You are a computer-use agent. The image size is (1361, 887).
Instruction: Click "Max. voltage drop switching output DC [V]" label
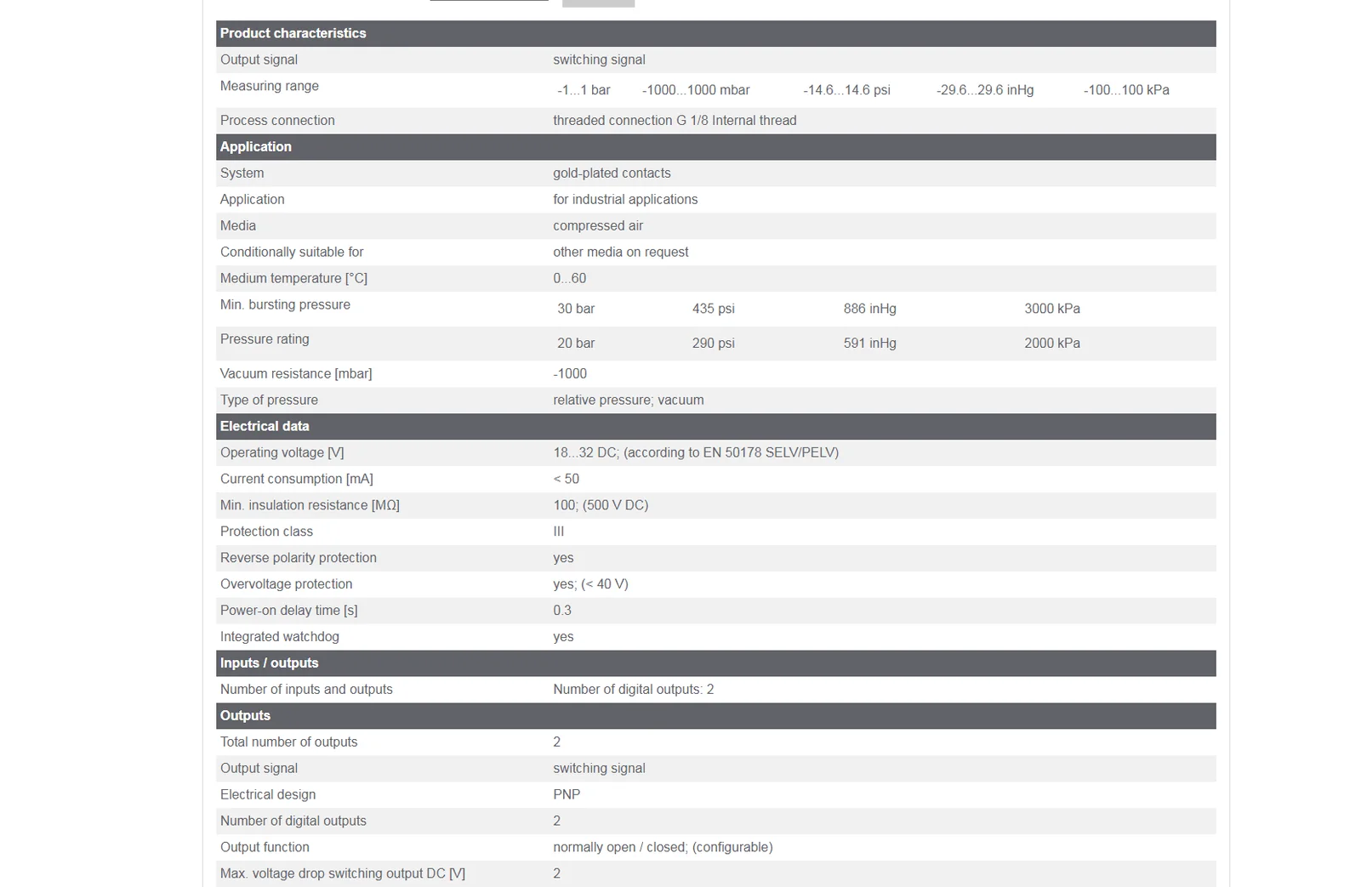(343, 875)
